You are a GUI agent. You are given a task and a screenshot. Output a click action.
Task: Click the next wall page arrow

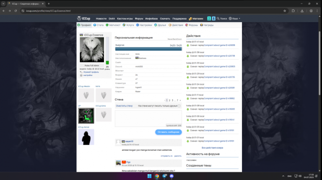click(180, 100)
